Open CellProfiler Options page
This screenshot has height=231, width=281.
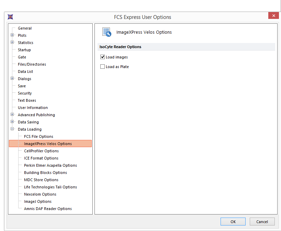[x=41, y=151]
